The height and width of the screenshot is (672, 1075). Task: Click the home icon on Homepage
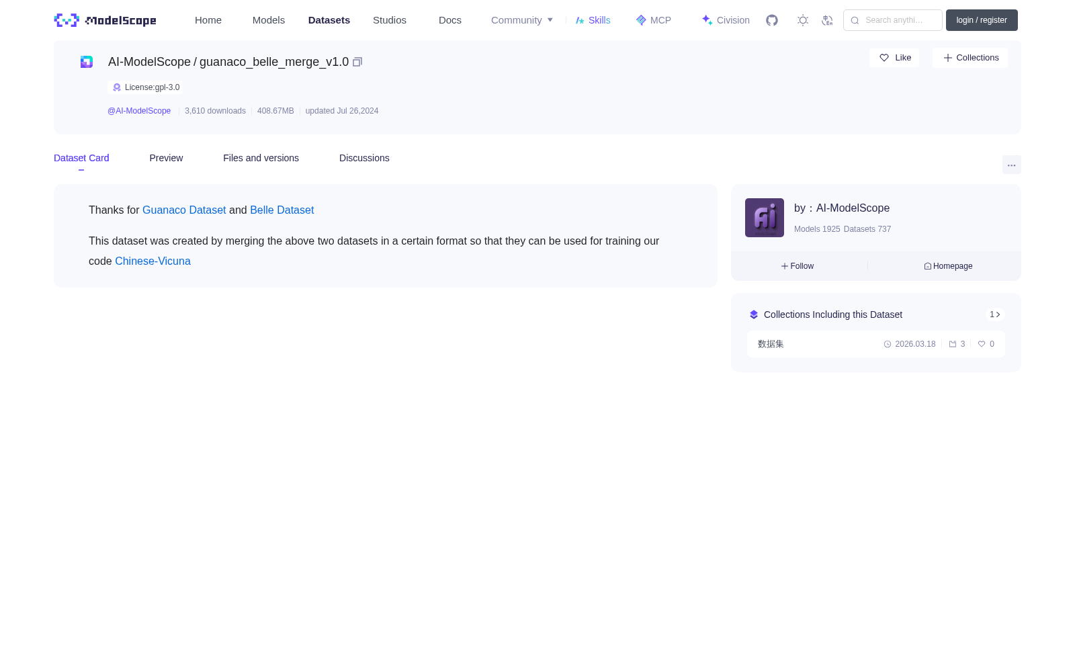[928, 266]
